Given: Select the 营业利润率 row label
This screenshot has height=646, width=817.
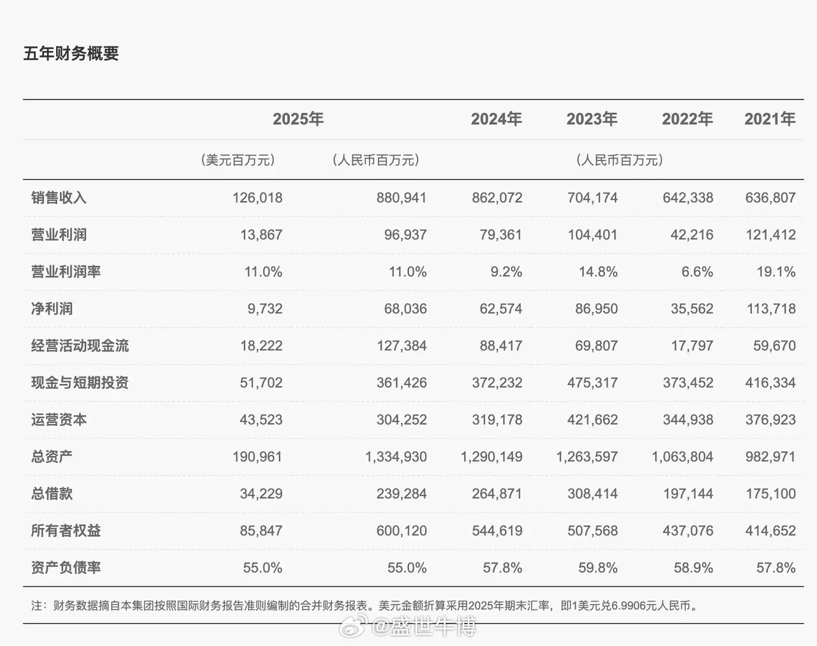Looking at the screenshot, I should point(67,272).
